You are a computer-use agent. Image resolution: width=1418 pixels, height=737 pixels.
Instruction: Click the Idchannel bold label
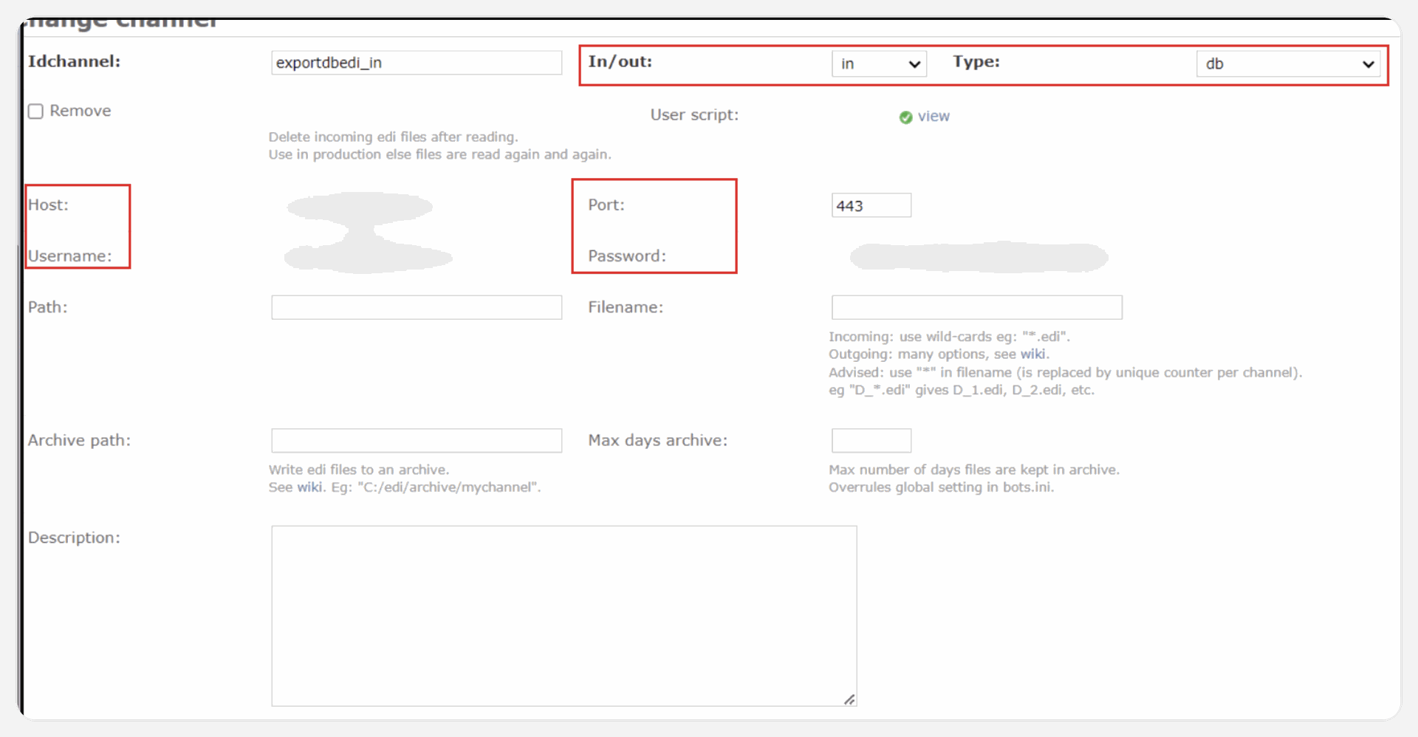click(x=74, y=61)
